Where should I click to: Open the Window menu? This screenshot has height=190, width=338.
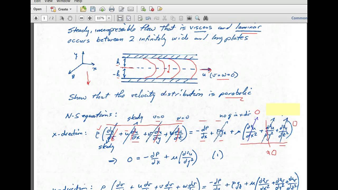(x=63, y=1)
